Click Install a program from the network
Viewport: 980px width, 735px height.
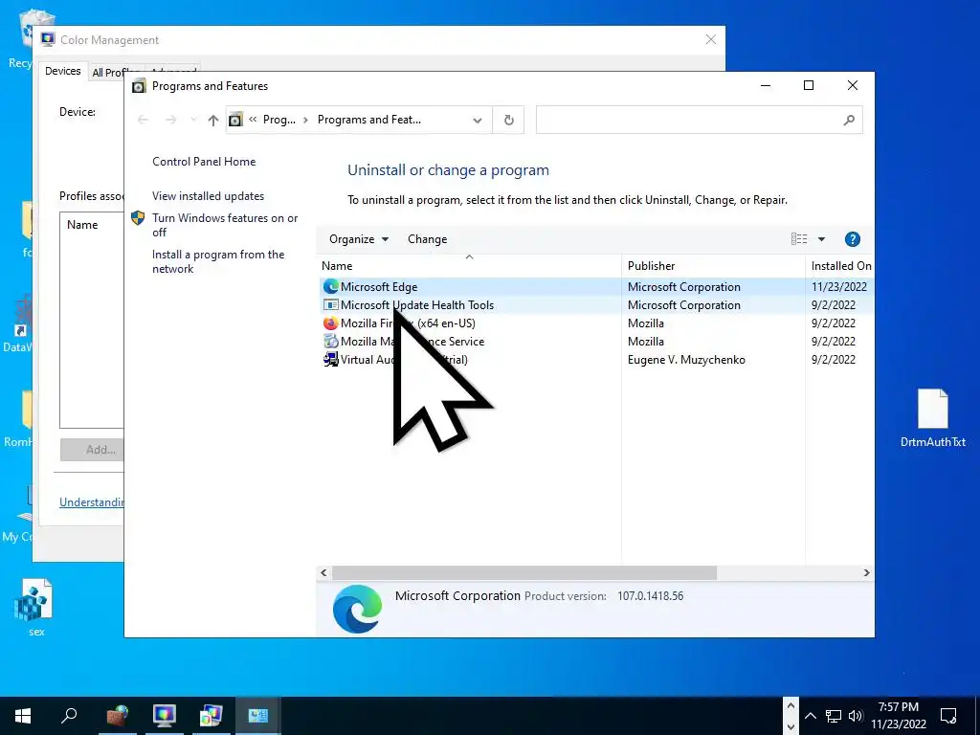click(218, 262)
